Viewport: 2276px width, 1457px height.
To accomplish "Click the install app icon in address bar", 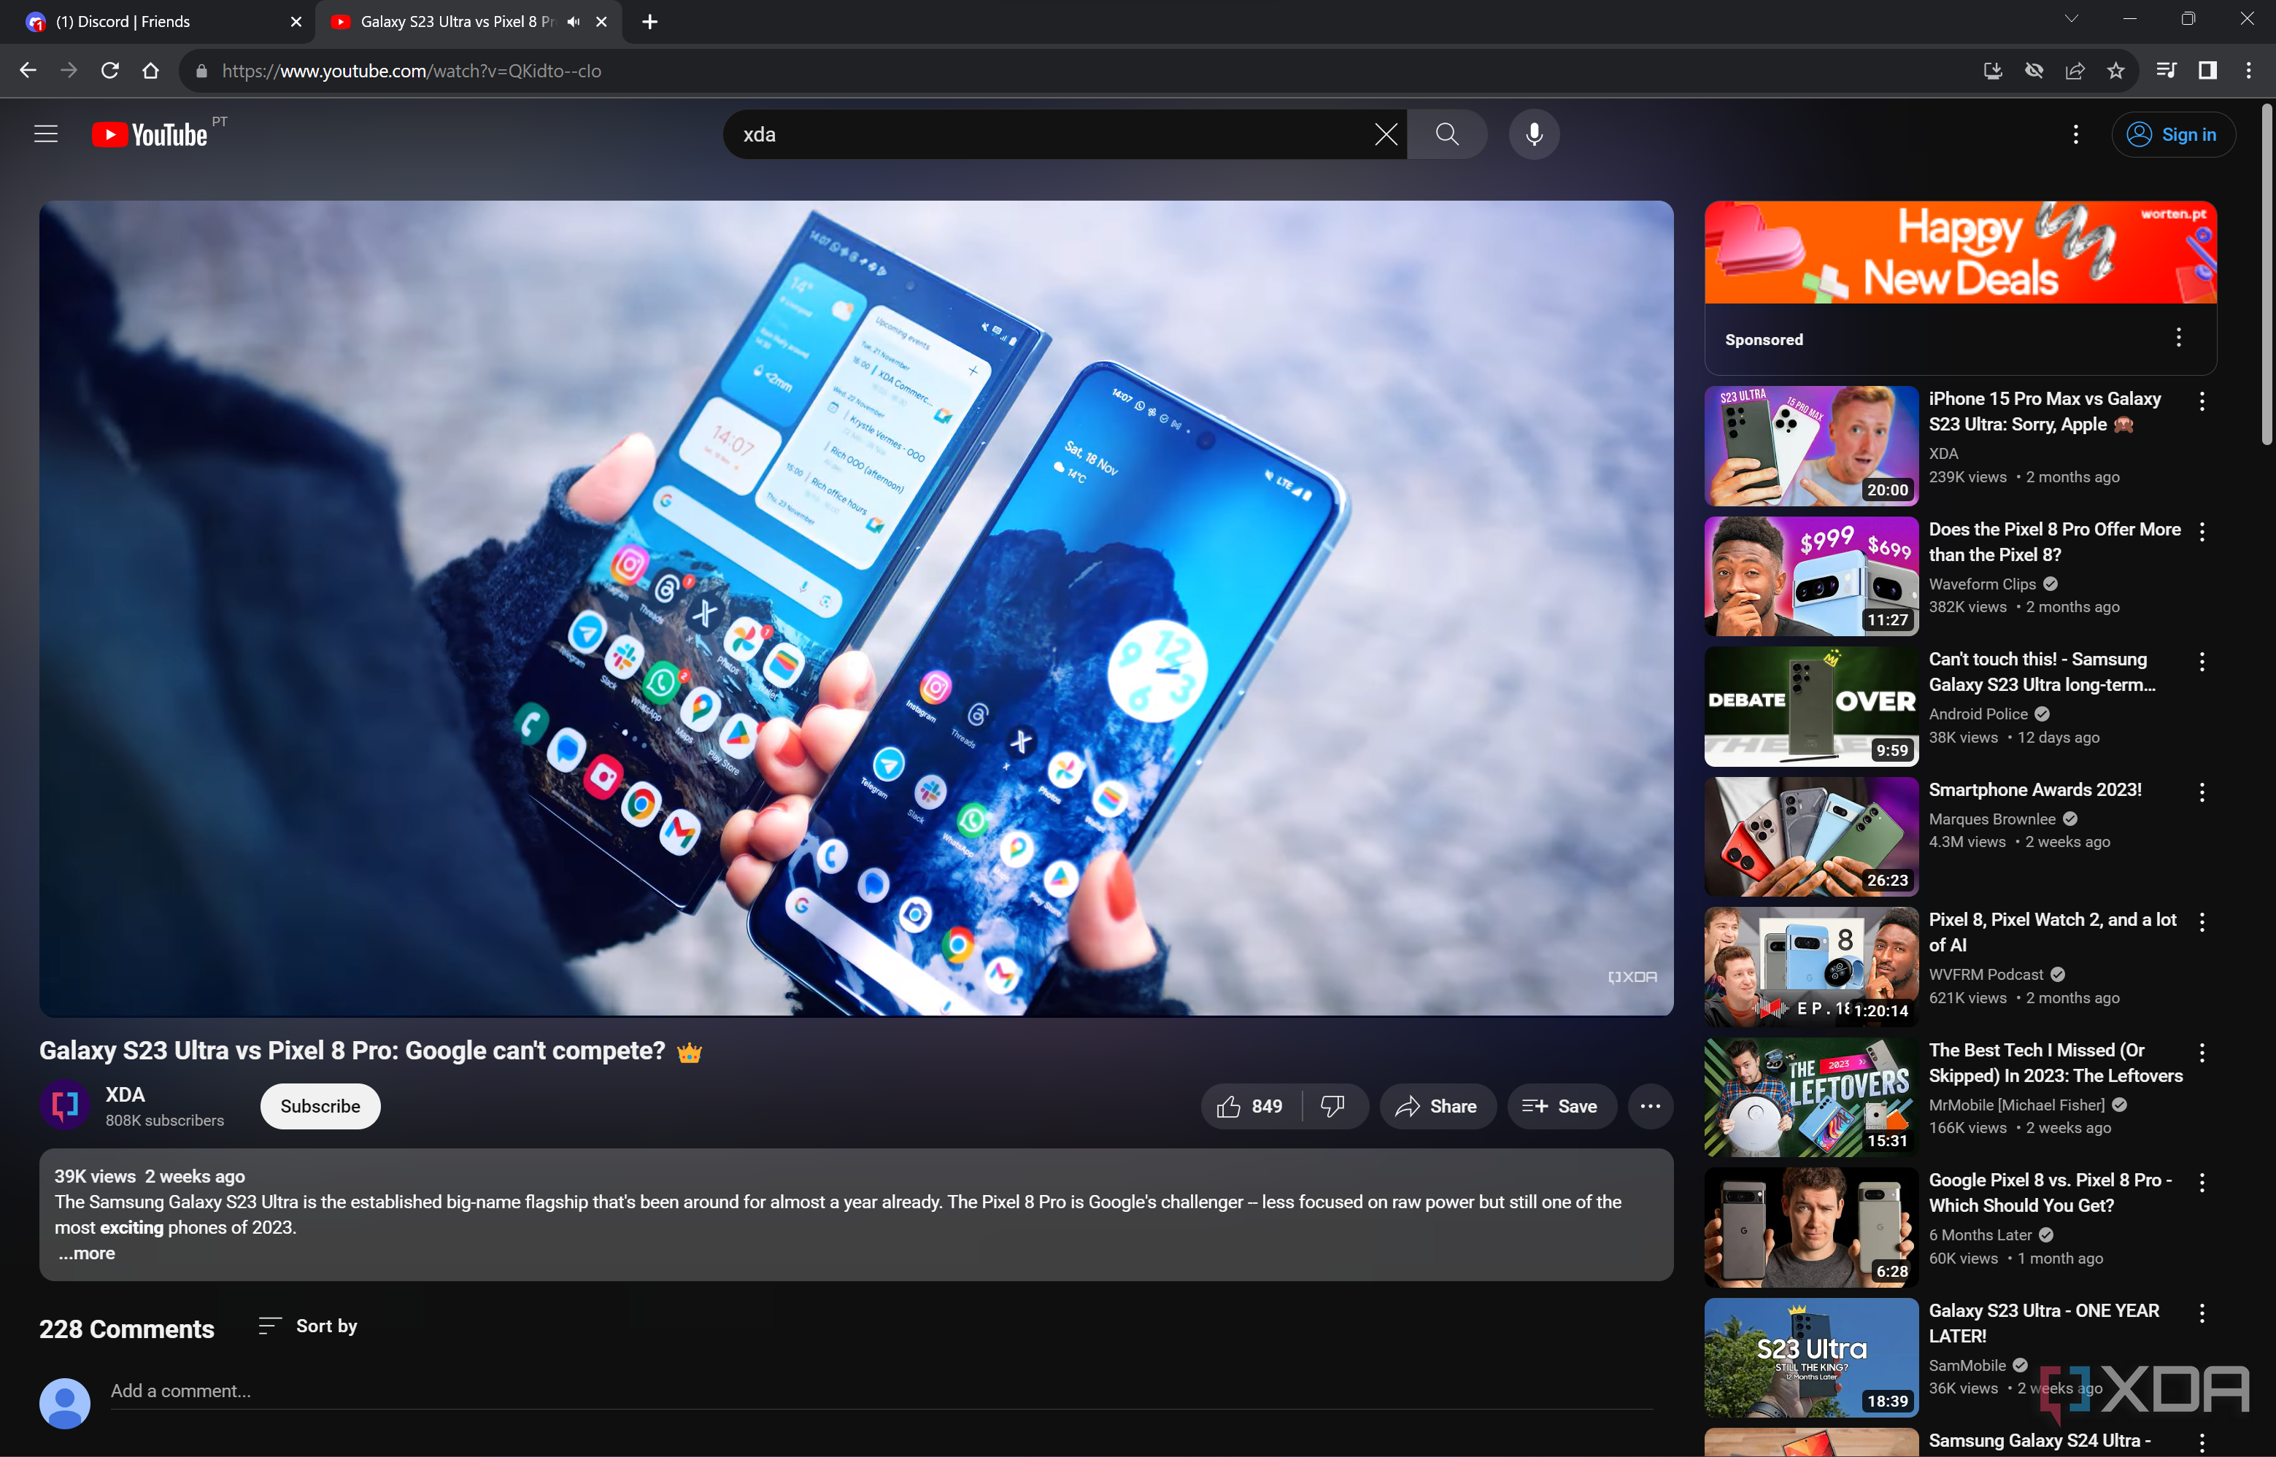I will (1993, 71).
